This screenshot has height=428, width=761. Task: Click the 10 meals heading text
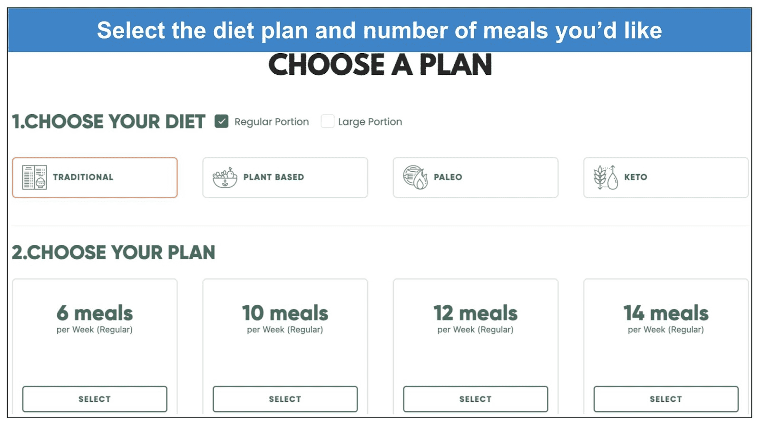point(285,313)
